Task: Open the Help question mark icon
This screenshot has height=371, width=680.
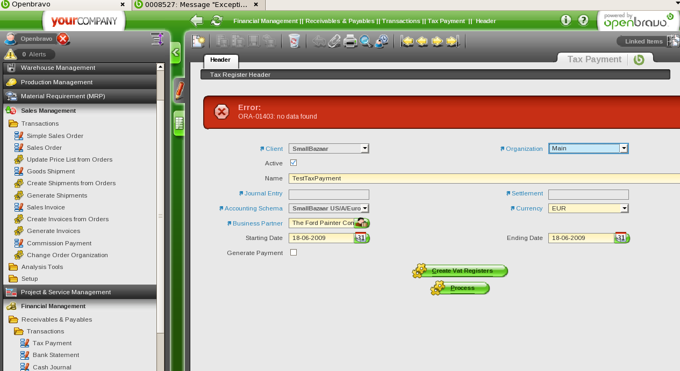Action: (583, 20)
